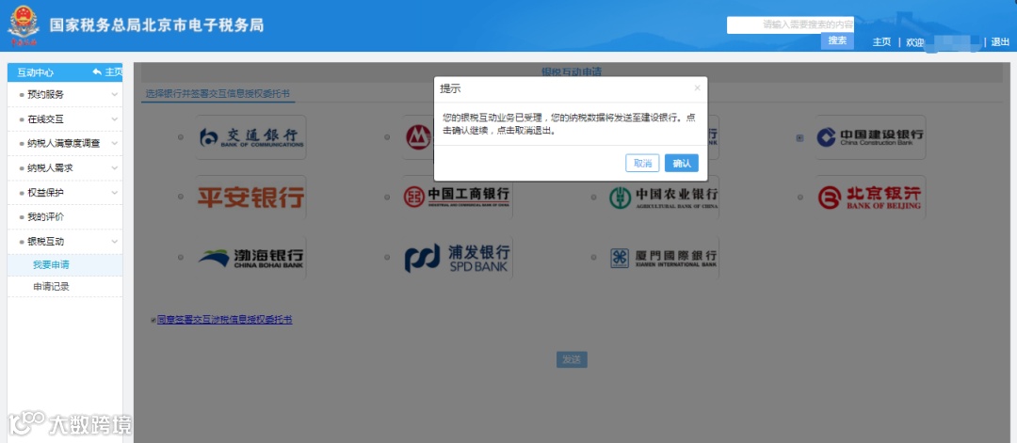The width and height of the screenshot is (1017, 443).
Task: Select the radio button beside 北京银行
Action: [x=799, y=197]
